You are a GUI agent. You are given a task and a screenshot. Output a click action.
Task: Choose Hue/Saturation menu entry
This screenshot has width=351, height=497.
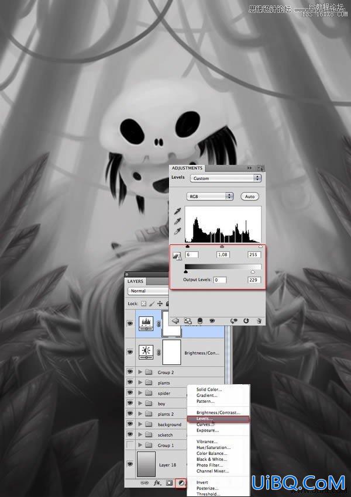pos(214,447)
